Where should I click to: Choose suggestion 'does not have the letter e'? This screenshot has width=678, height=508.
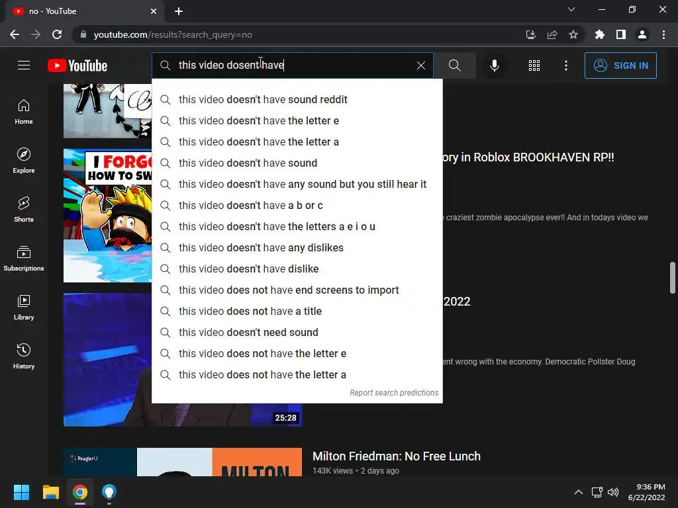tap(297, 353)
